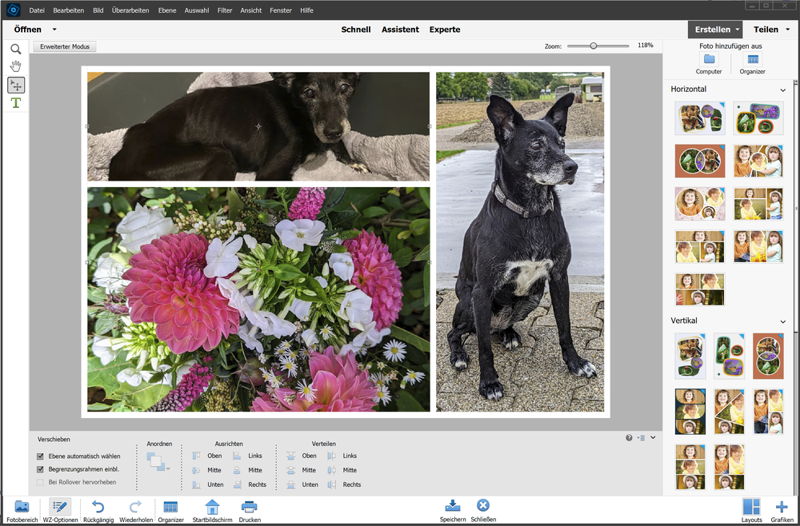The width and height of the screenshot is (800, 526).
Task: Select the Hand tool
Action: (x=15, y=66)
